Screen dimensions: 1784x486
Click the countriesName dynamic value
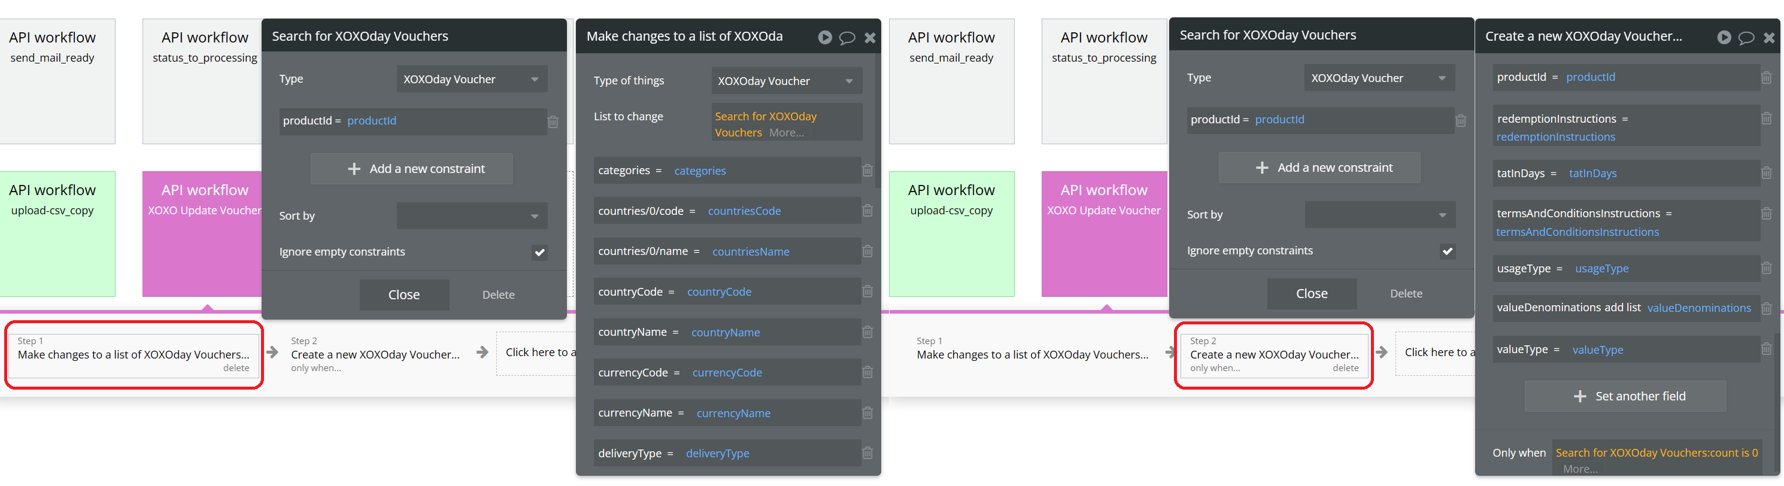(x=750, y=251)
